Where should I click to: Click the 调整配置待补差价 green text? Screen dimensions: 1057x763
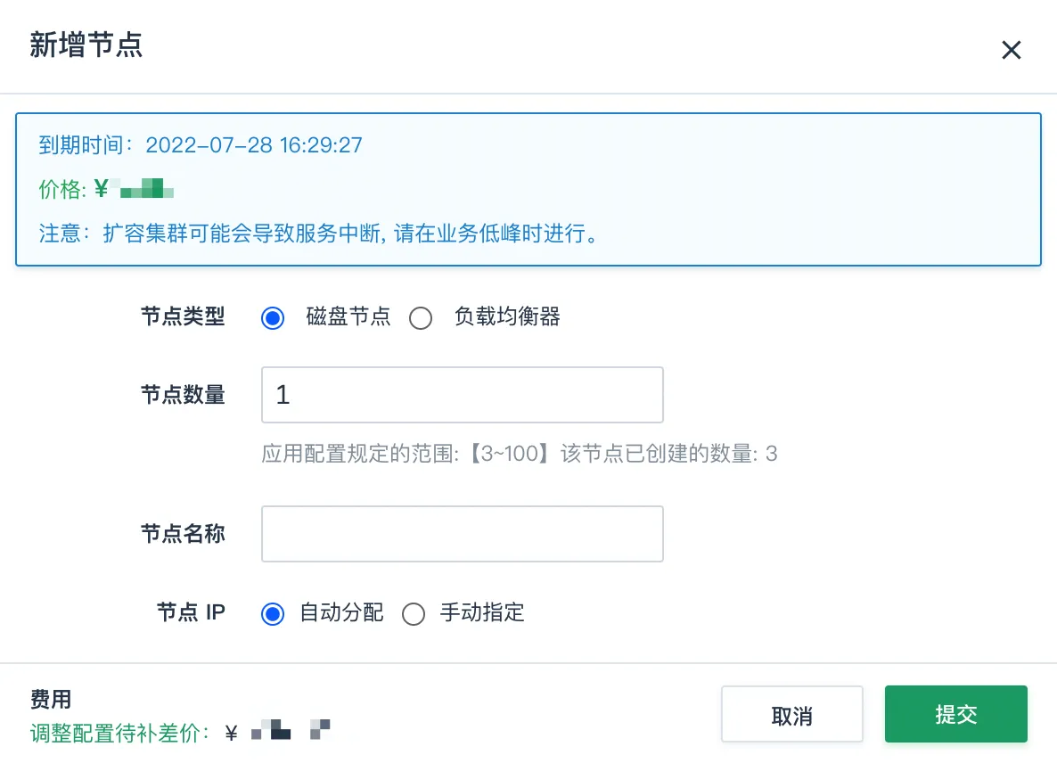pos(119,733)
